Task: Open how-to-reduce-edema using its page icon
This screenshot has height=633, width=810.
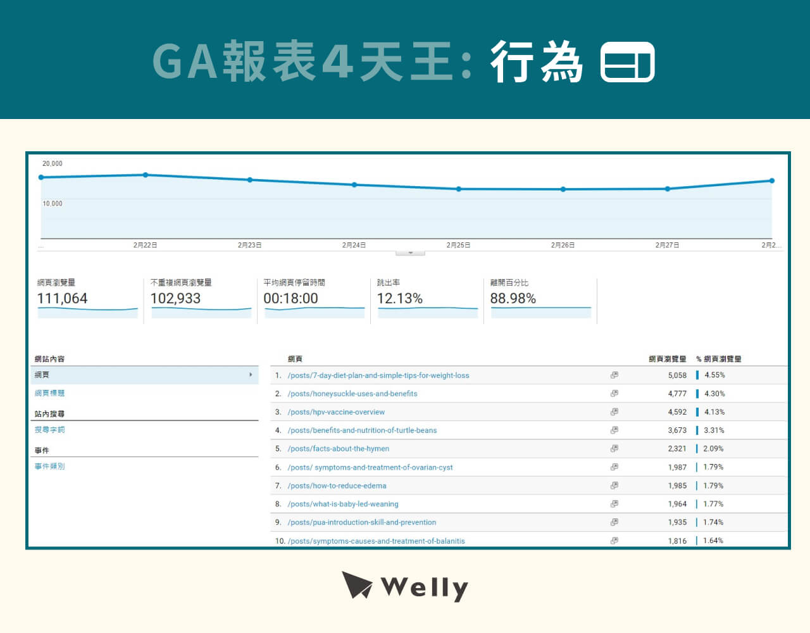Action: 614,486
